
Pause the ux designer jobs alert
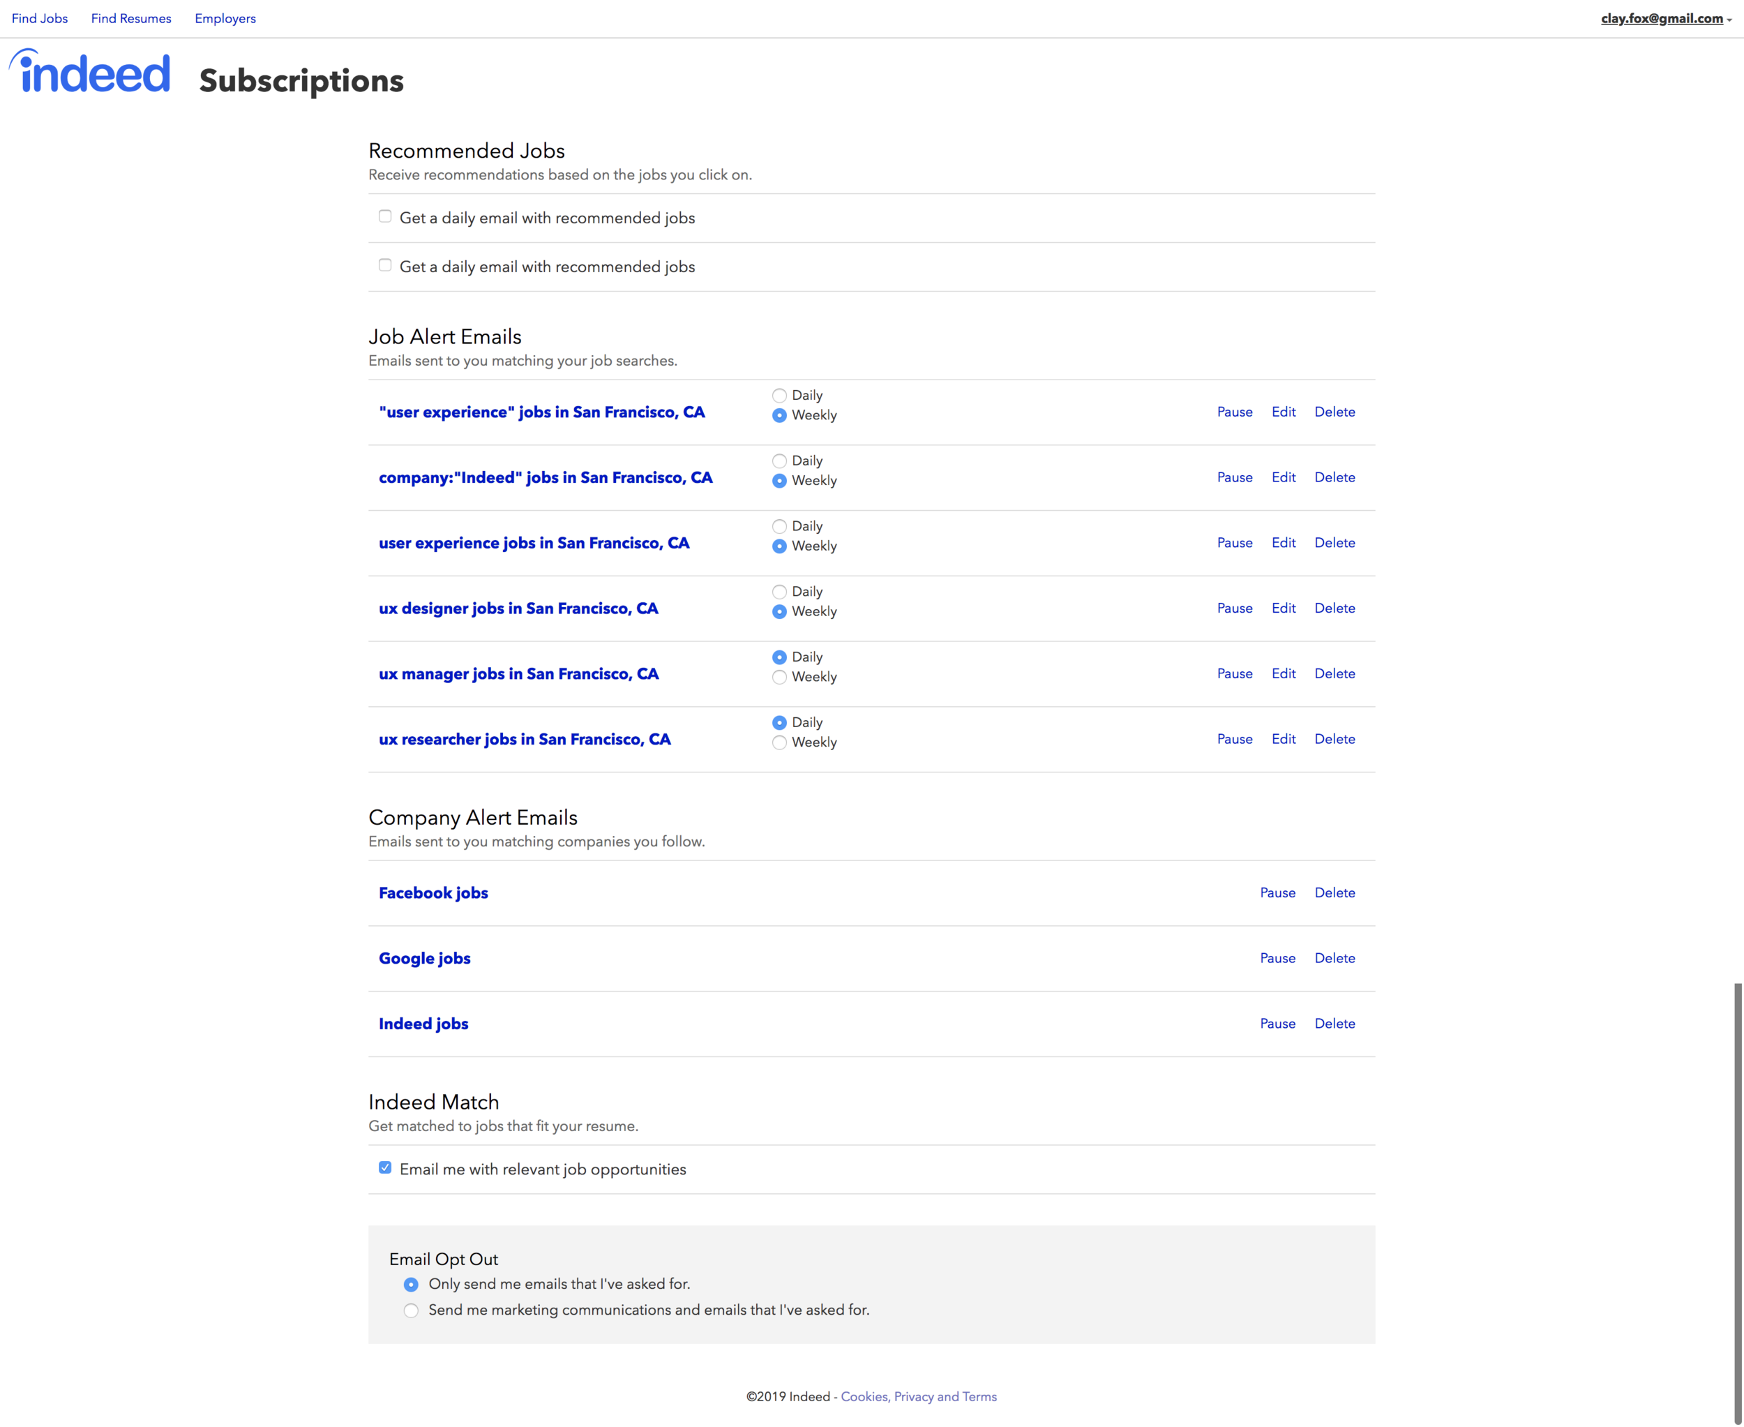tap(1235, 608)
